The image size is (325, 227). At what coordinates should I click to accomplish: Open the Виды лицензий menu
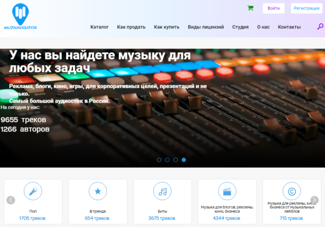(x=206, y=27)
